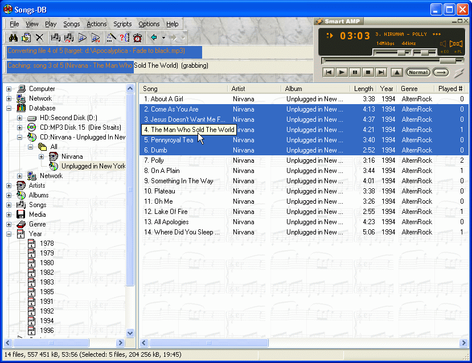The height and width of the screenshot is (363, 472).
Task: Pause playback in Smart AMP
Action: [x=355, y=72]
